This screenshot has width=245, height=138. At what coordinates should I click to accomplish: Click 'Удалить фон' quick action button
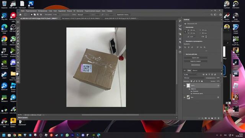point(196,58)
